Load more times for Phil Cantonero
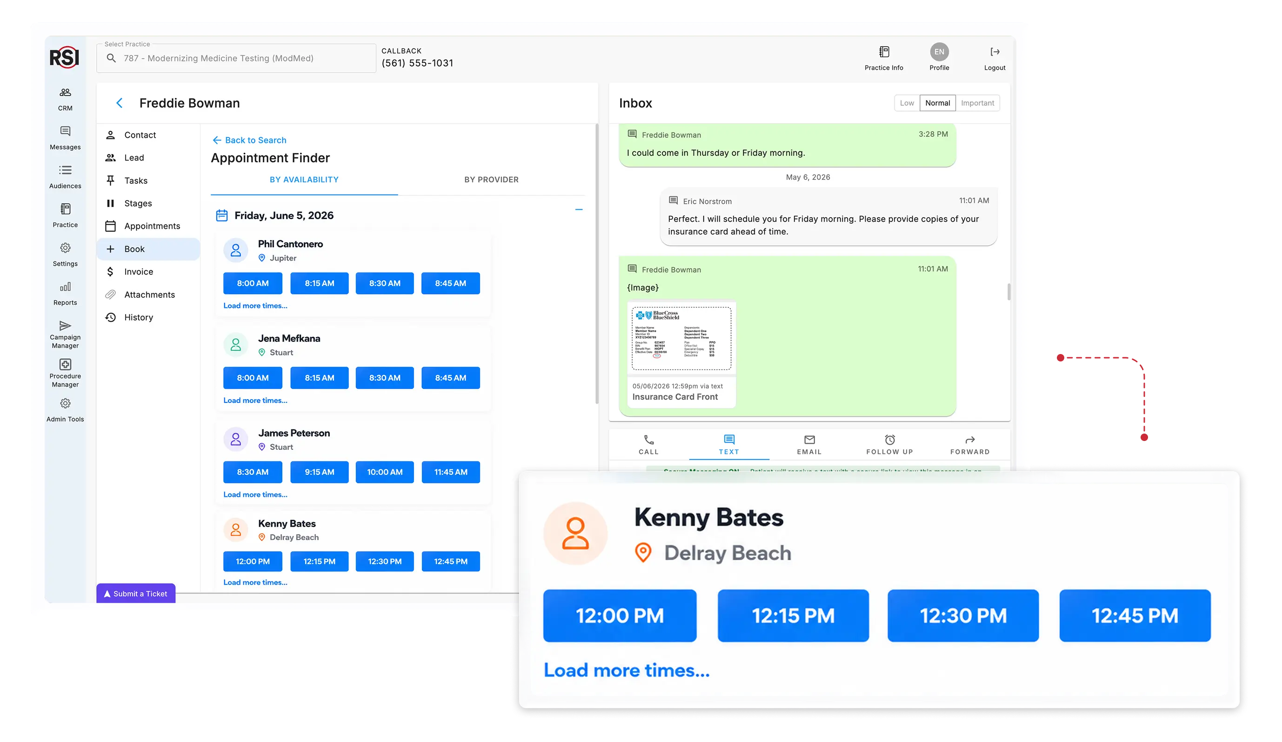 point(255,306)
